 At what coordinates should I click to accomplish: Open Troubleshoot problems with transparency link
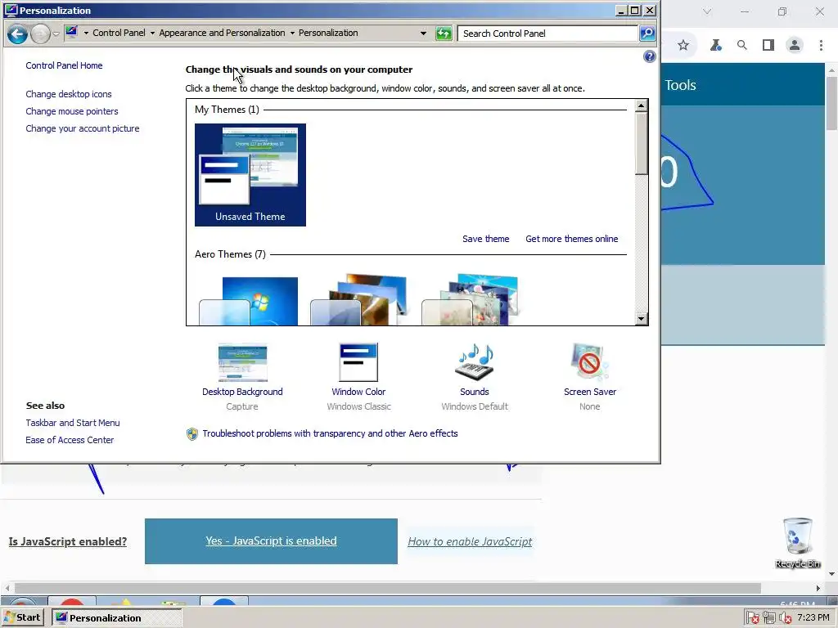tap(331, 433)
